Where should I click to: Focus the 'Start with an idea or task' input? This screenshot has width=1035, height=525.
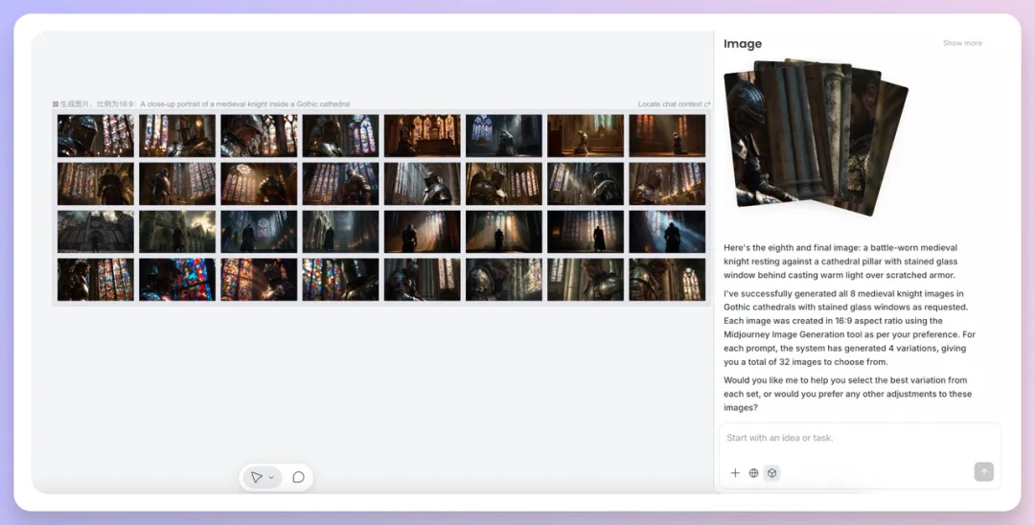pos(859,439)
